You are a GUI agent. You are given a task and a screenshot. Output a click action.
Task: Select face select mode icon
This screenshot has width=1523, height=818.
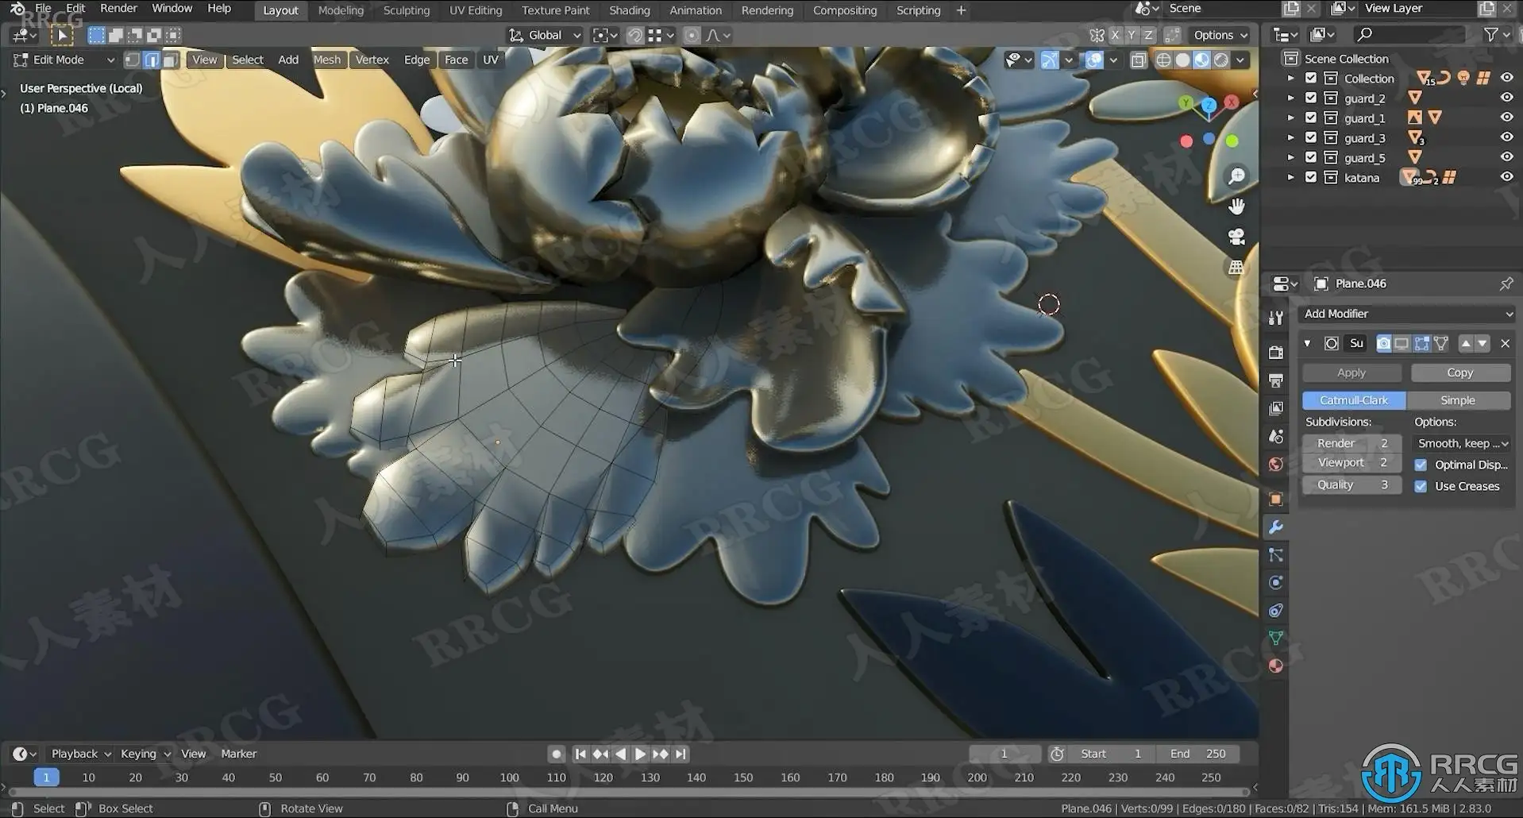170,60
